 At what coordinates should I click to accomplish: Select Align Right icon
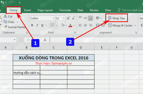[x=90, y=25]
